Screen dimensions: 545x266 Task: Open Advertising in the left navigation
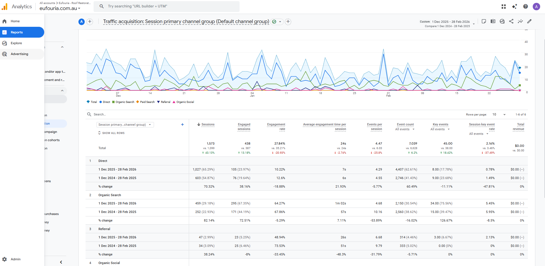(22, 54)
